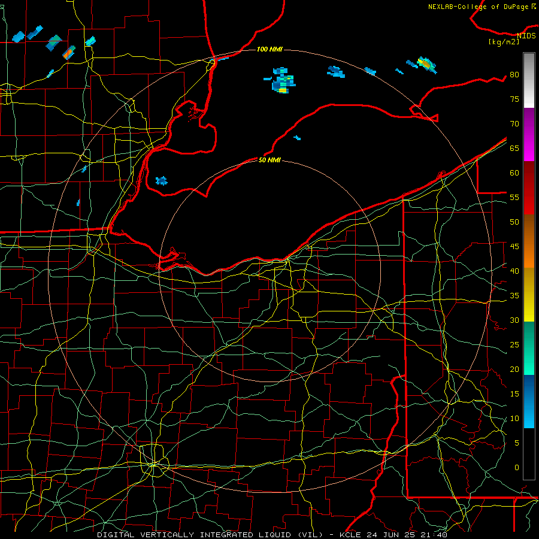
Task: Pick the purple-magenta segment of the color bar
Action: tap(529, 134)
